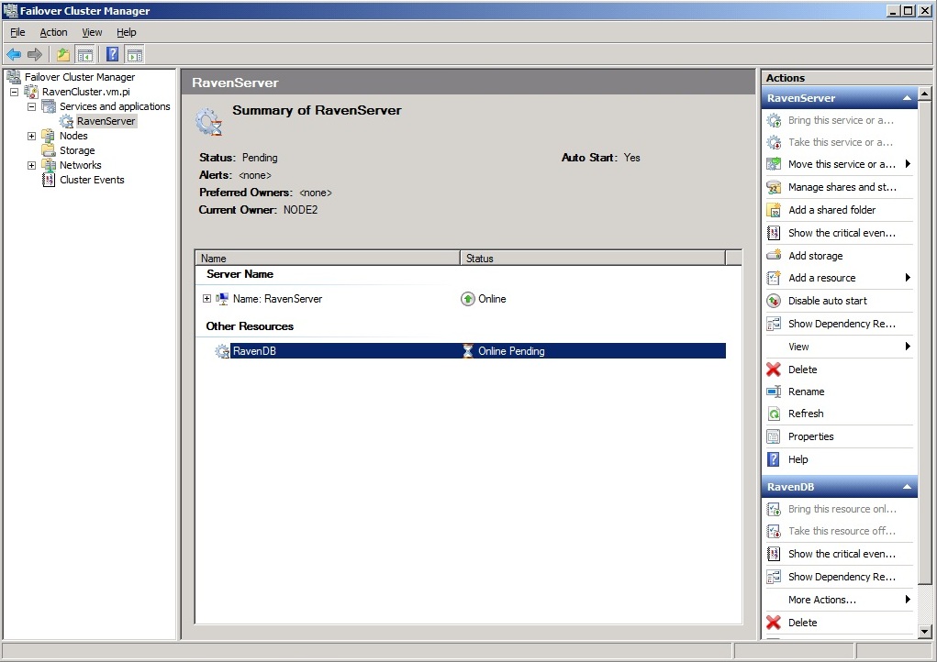Toggle the Show/Hide Console Tree toolbar icon
Image resolution: width=937 pixels, height=662 pixels.
pos(85,55)
